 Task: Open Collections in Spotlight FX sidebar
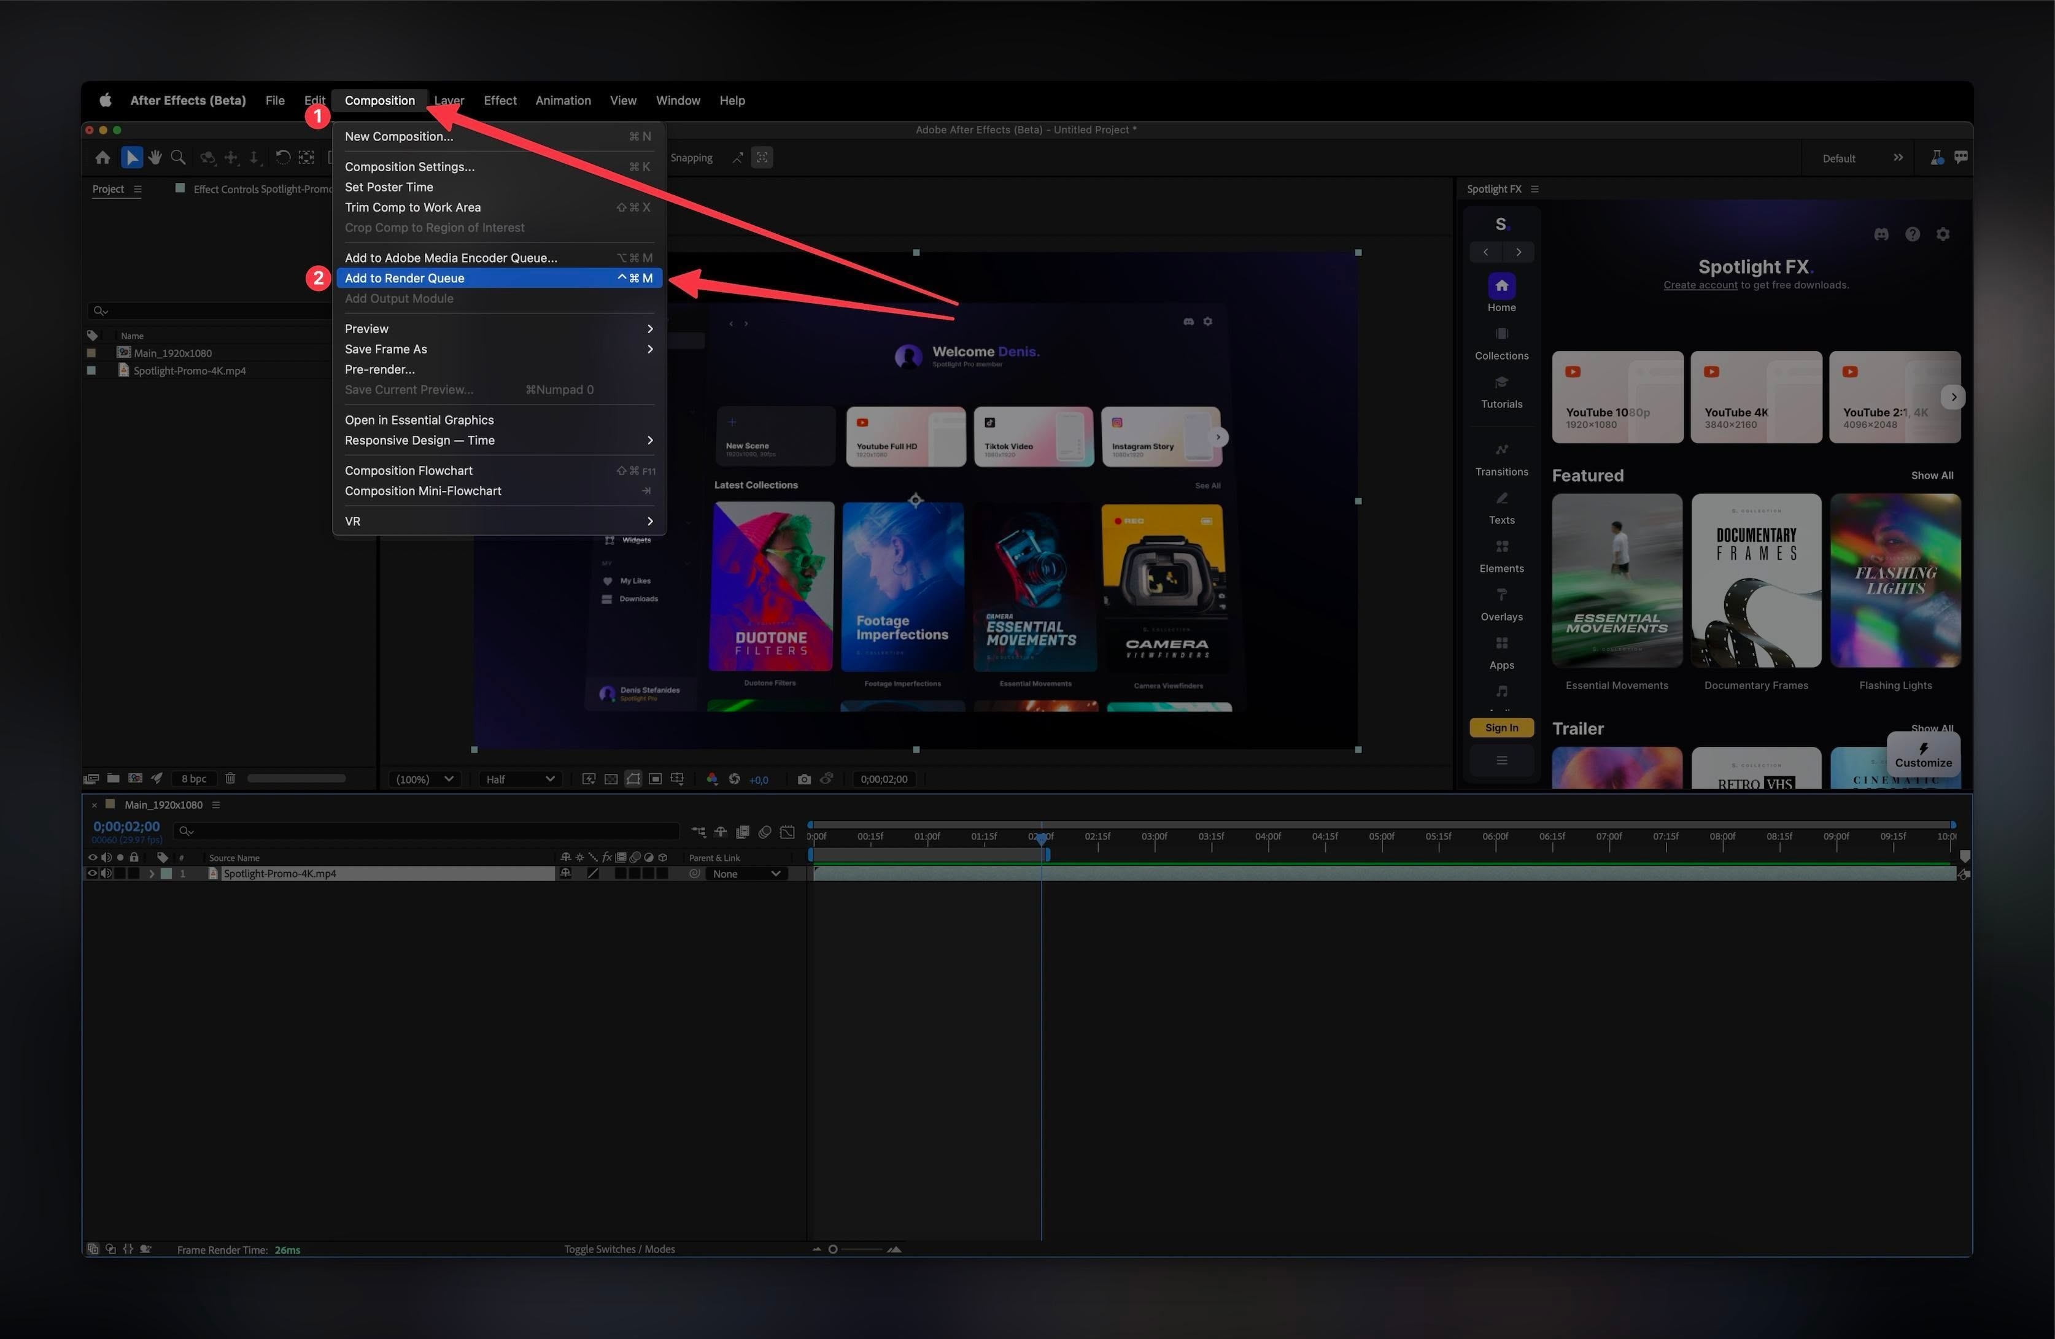[1501, 344]
